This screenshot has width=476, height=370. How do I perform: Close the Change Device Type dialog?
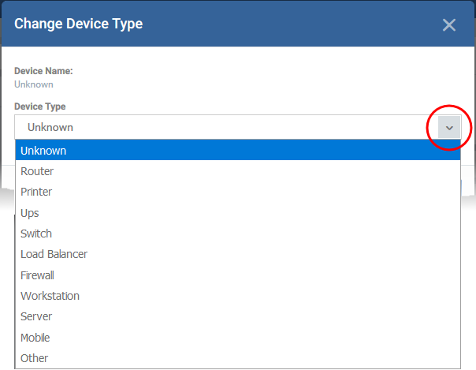pyautogui.click(x=449, y=25)
